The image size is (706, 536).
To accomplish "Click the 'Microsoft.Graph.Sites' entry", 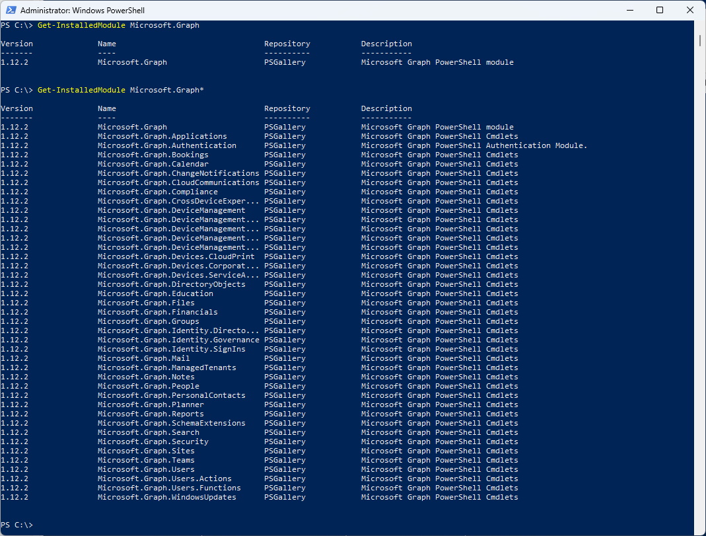I will click(147, 451).
